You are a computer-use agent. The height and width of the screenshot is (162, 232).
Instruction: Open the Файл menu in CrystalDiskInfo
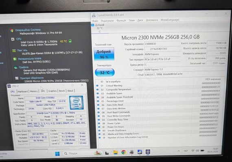(95, 21)
